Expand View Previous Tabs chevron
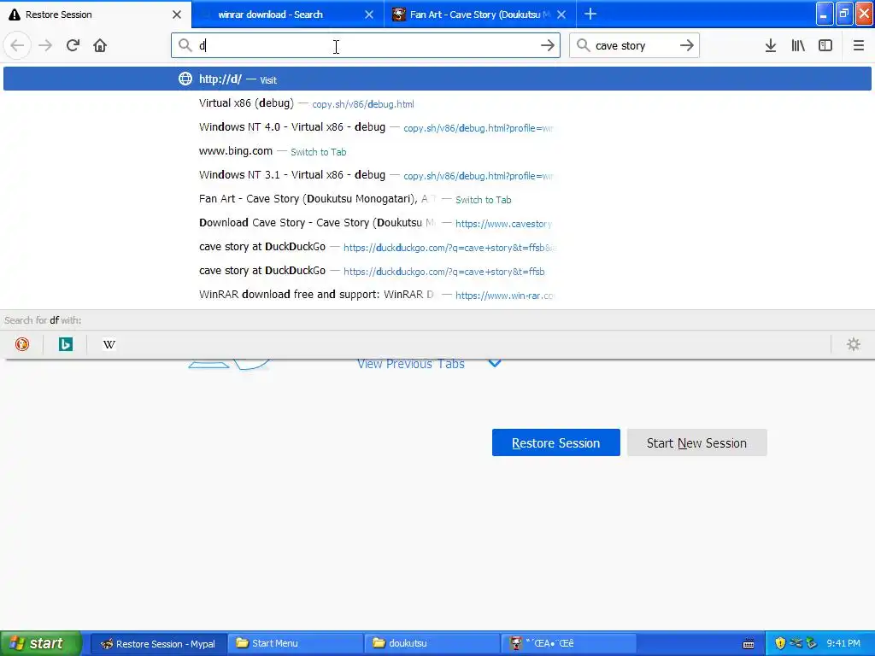 tap(495, 363)
